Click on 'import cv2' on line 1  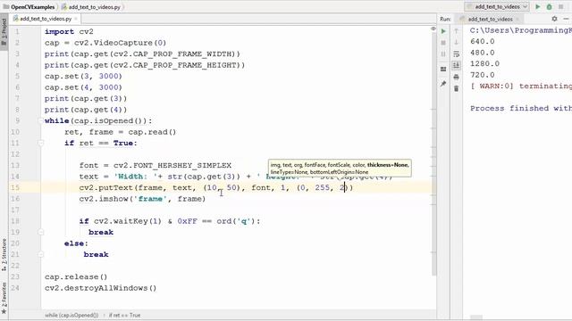click(69, 32)
